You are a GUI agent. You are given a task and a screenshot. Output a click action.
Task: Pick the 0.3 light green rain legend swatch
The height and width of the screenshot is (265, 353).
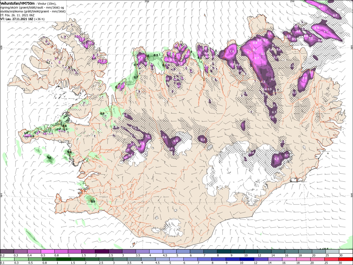pos(21,259)
